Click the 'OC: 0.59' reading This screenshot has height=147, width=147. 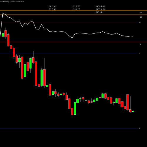pyautogui.click(x=101, y=6)
